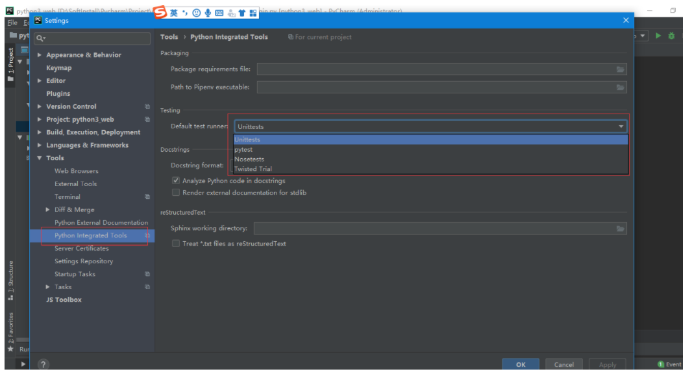Choose Unittests in test runner list
Viewport: 690px width, 378px height.
[431, 140]
